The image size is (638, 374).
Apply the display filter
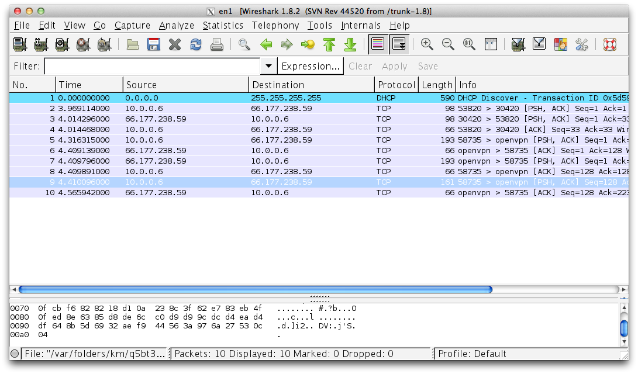(394, 66)
